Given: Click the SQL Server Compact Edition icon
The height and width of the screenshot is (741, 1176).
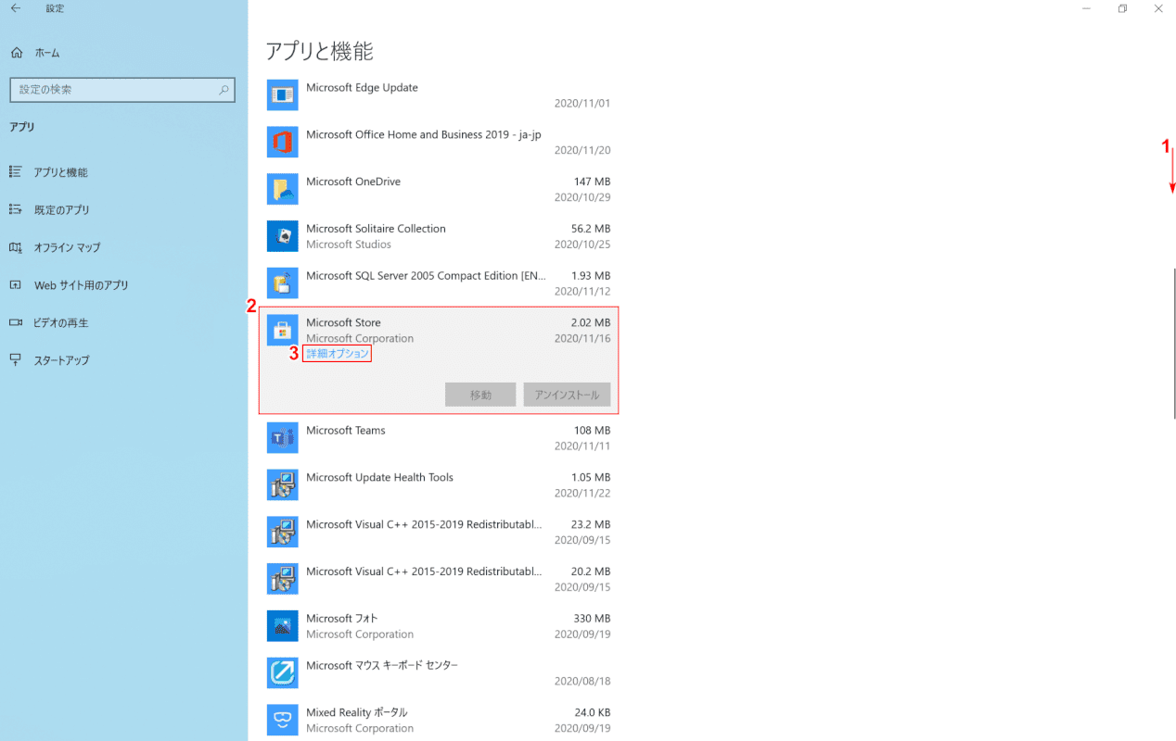Looking at the screenshot, I should click(x=282, y=283).
